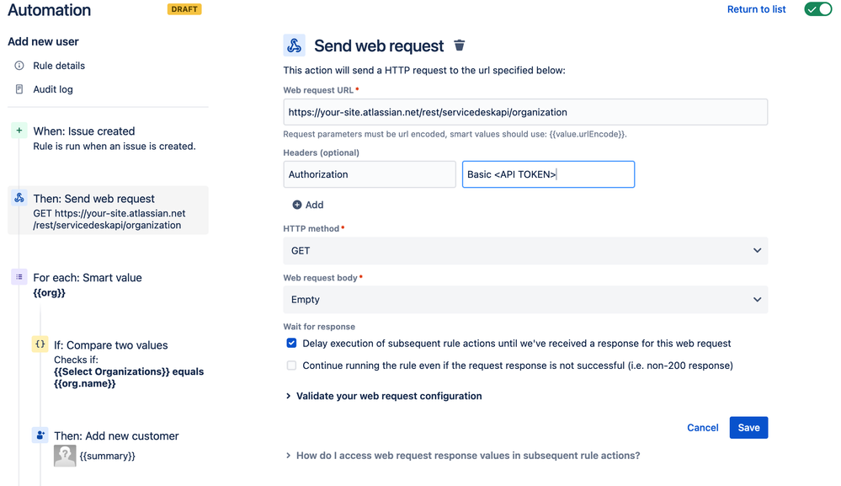Uncheck Delay execution of subsequent rule actions
This screenshot has width=841, height=486.
[291, 344]
